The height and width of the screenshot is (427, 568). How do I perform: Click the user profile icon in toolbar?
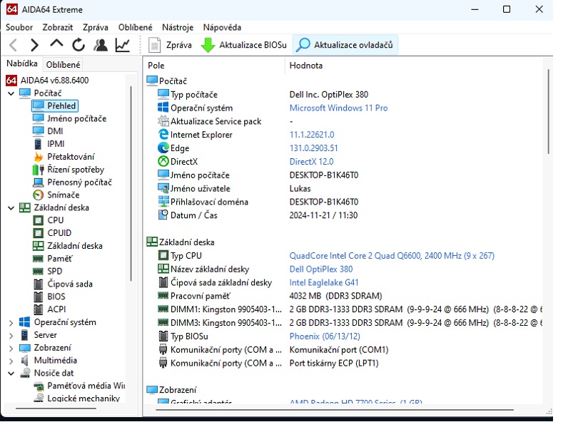tap(101, 45)
